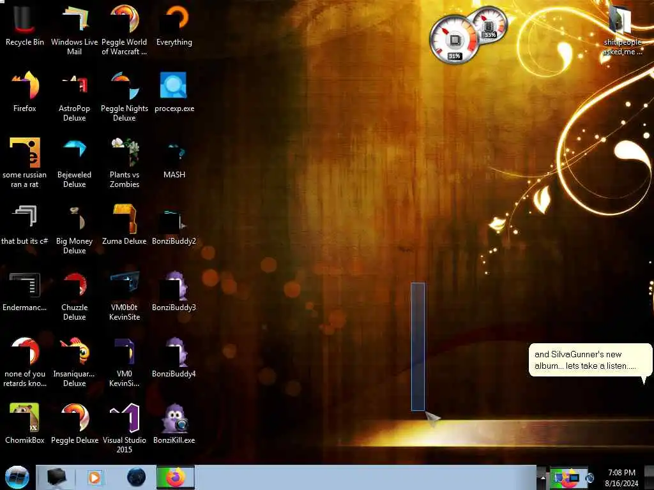Switch to Firefox taskbar button

176,477
